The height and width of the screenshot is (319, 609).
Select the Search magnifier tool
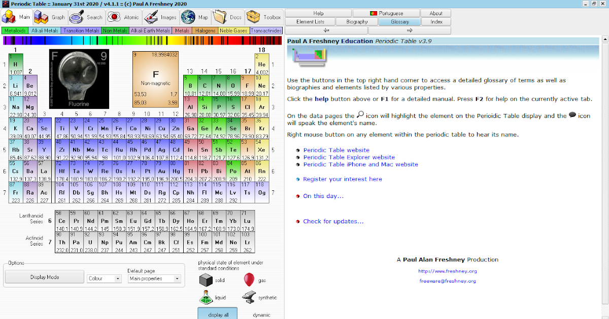[77, 17]
